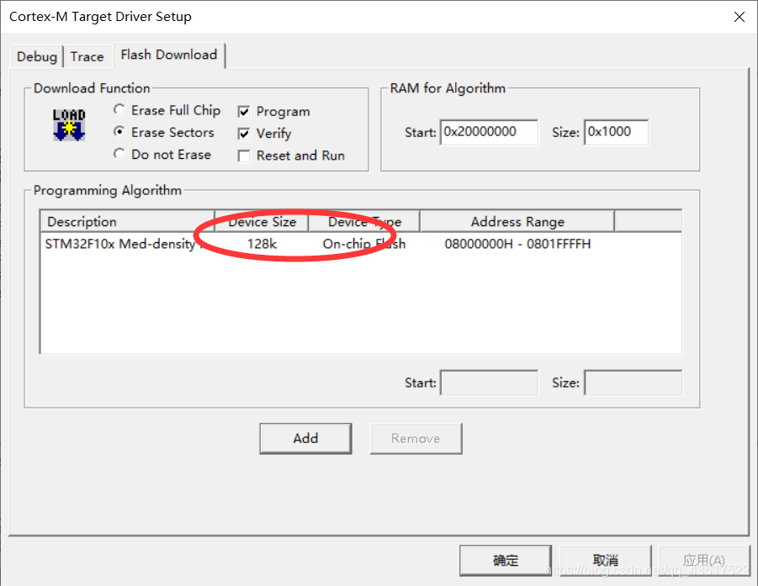This screenshot has width=758, height=586.
Task: Confirm with the 确定 button
Action: coord(506,561)
